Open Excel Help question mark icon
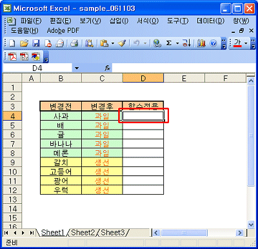Screen dimensions: 258x249 coord(213,43)
